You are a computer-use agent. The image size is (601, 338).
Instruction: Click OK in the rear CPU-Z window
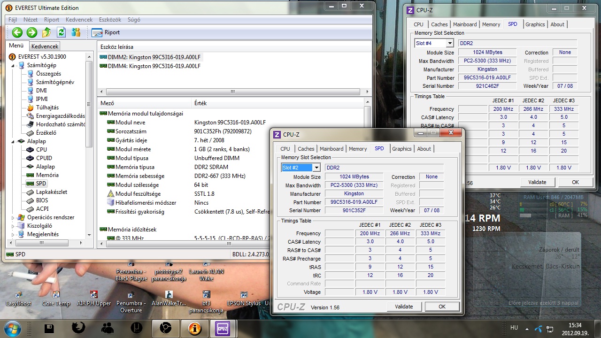click(575, 182)
